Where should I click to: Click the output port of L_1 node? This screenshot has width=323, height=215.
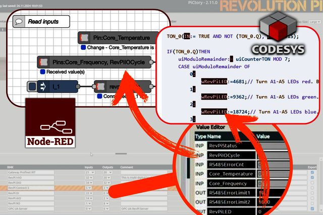pyautogui.click(x=78, y=87)
